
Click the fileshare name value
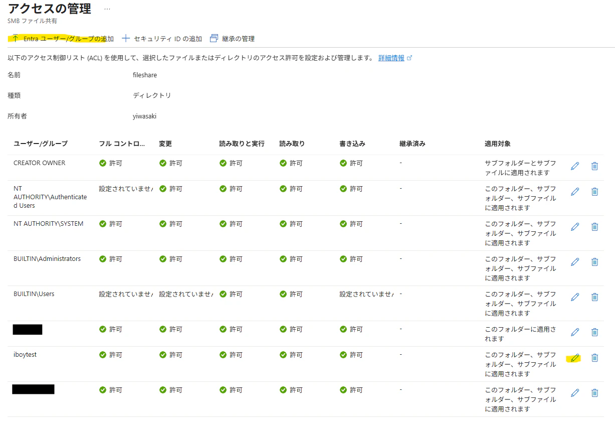[145, 75]
